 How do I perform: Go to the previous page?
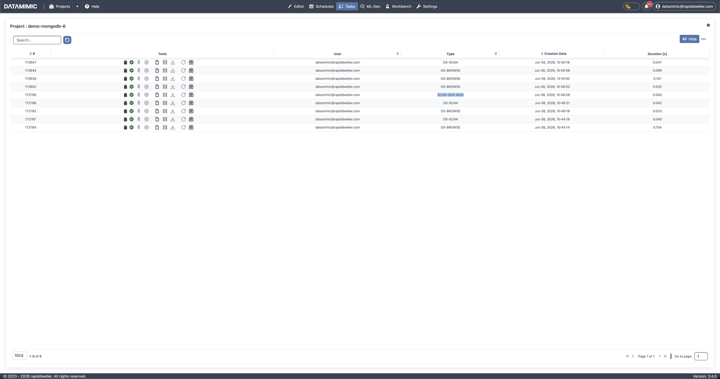pyautogui.click(x=633, y=357)
